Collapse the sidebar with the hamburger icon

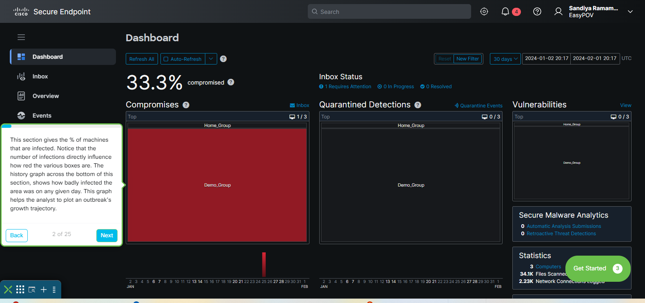(x=21, y=37)
